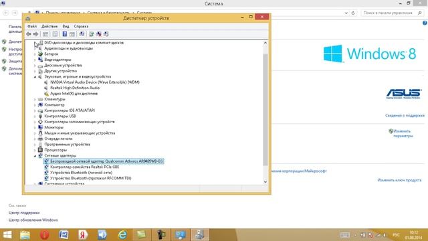Open Yandex from the taskbar

click(x=83, y=235)
